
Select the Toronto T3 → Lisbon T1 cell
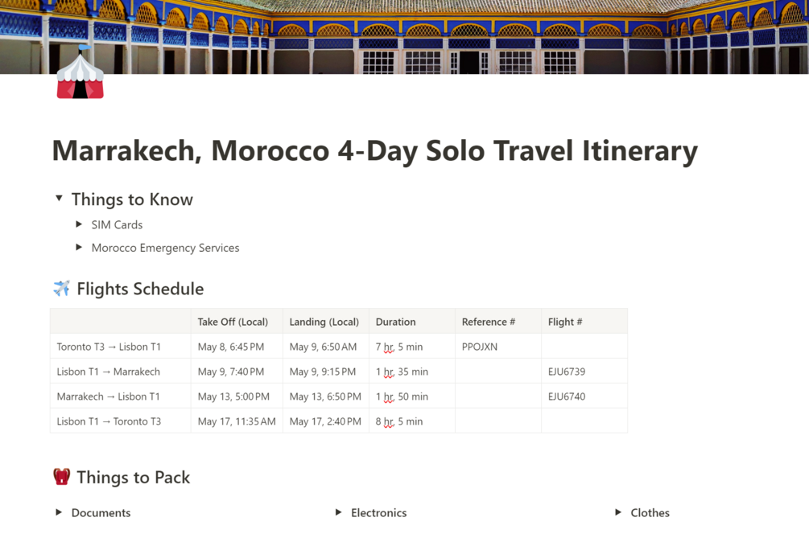(x=109, y=347)
